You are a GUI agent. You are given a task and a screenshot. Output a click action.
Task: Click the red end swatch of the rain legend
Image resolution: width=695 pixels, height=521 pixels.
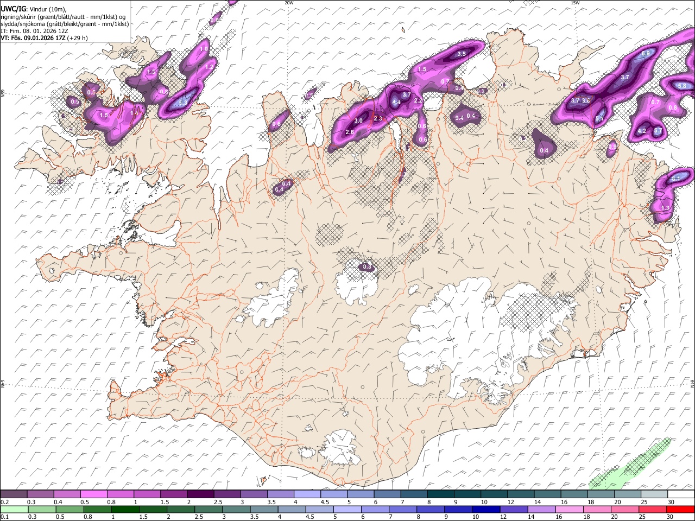tap(680, 509)
